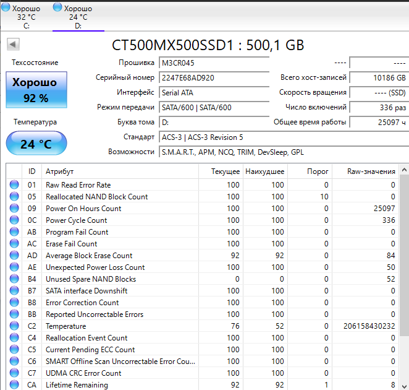Select the C: drive tab at 32 °C

pos(26,15)
